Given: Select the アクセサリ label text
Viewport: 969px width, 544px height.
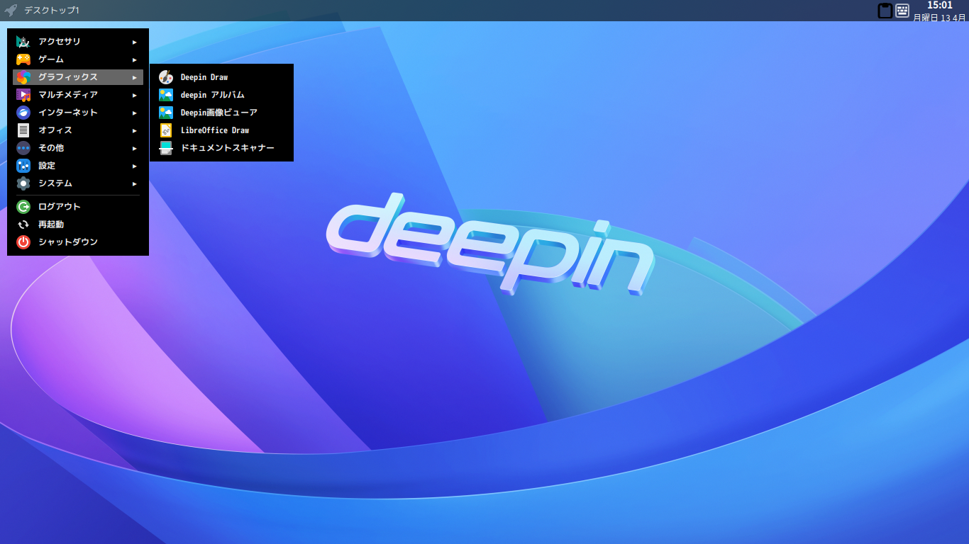Looking at the screenshot, I should click(60, 42).
